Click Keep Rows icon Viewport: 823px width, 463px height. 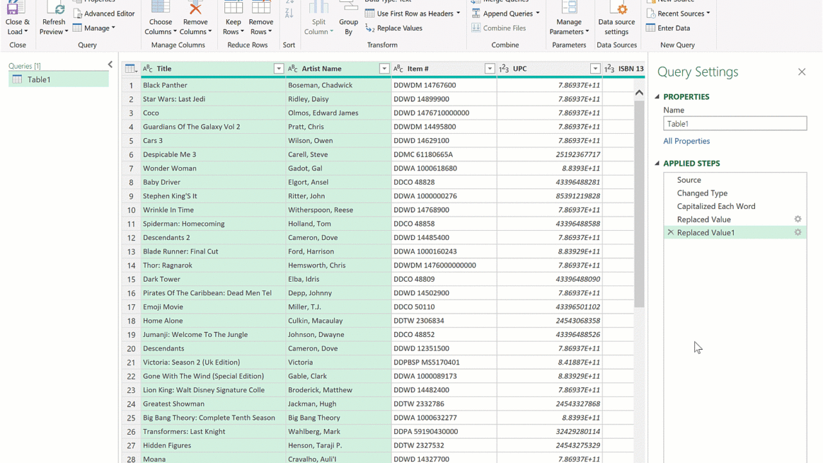[233, 9]
